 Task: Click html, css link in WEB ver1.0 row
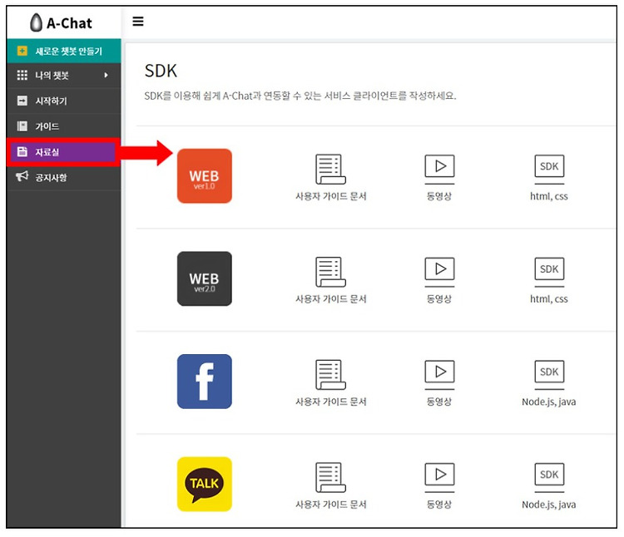pos(549,196)
